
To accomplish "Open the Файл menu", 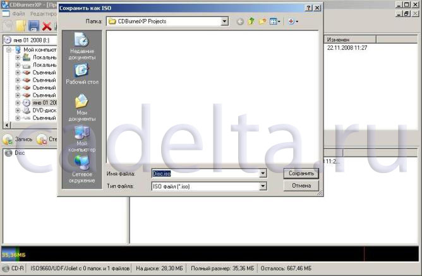I will point(18,14).
